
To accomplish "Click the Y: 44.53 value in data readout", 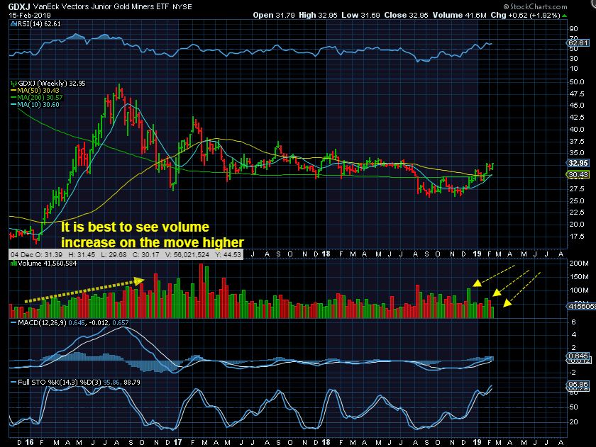I will [x=228, y=254].
